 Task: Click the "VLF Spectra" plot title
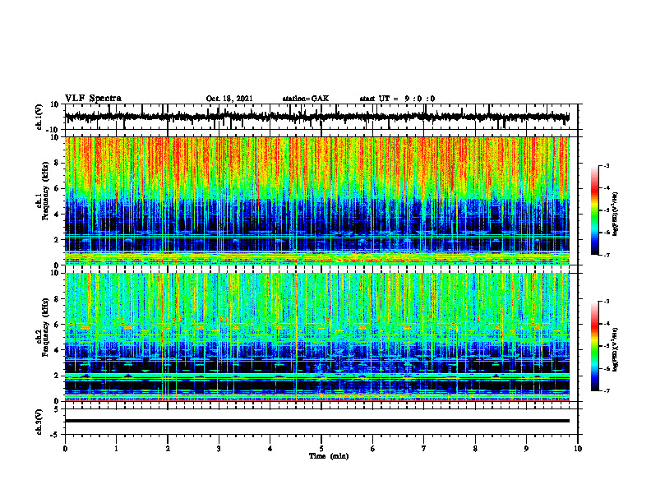[93, 98]
